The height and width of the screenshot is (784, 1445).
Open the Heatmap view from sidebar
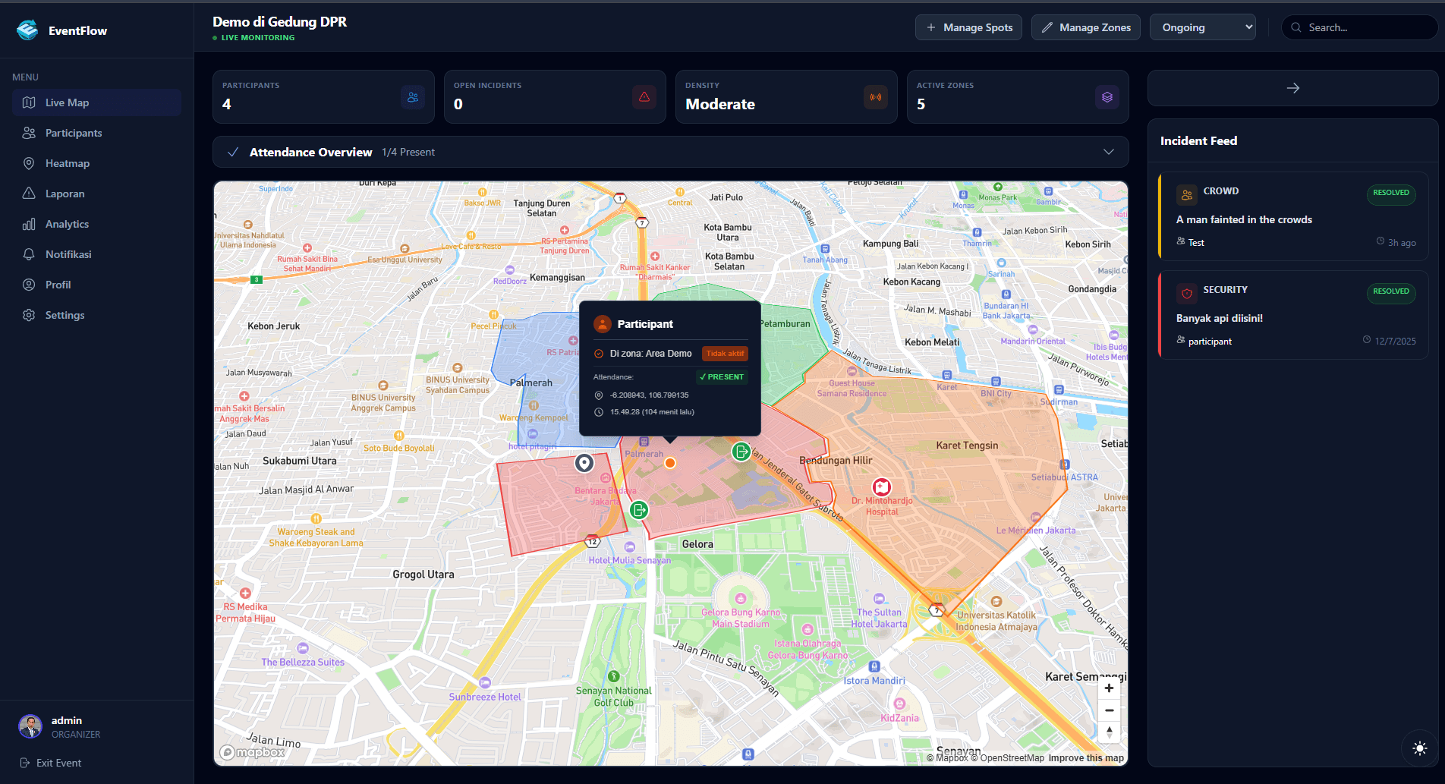click(x=66, y=163)
